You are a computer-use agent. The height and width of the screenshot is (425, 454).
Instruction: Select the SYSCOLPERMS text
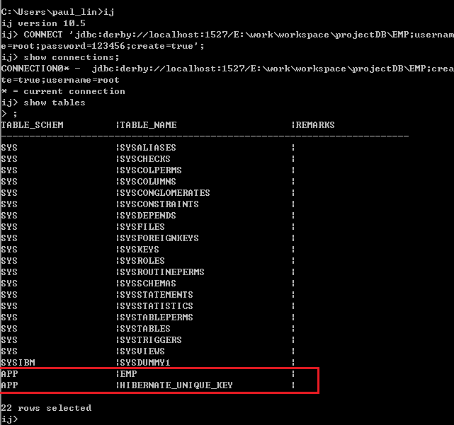tap(151, 170)
